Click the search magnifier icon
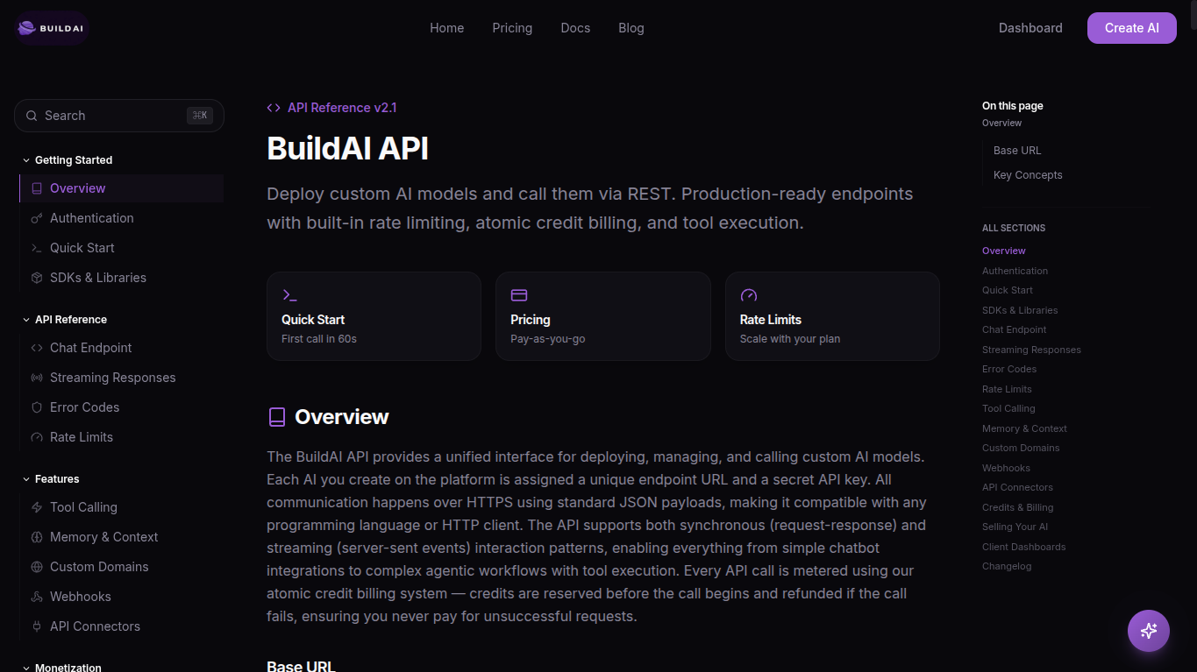Viewport: 1197px width, 672px height. (x=32, y=116)
